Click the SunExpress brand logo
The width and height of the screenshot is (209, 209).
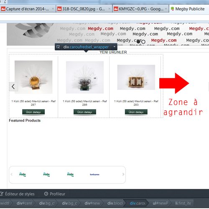[x=94, y=174]
